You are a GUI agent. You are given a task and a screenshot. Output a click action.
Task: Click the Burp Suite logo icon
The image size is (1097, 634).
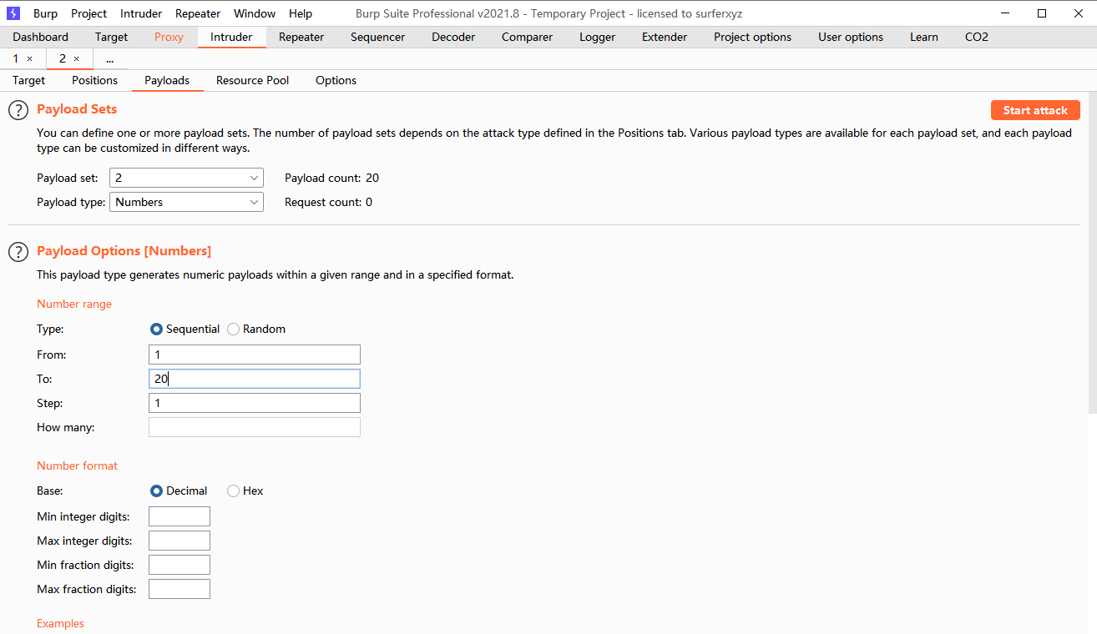pyautogui.click(x=13, y=13)
